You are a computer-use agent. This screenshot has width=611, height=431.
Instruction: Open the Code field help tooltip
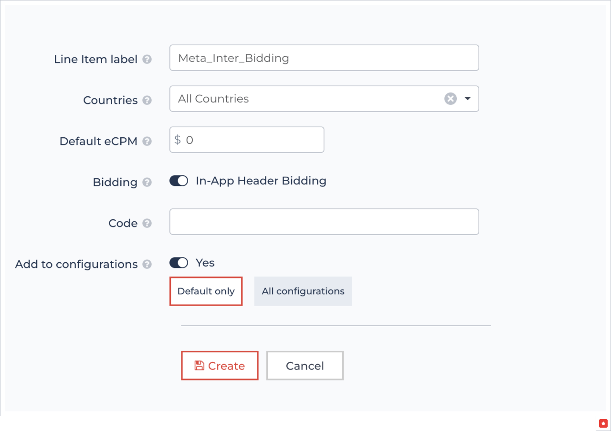tap(147, 223)
